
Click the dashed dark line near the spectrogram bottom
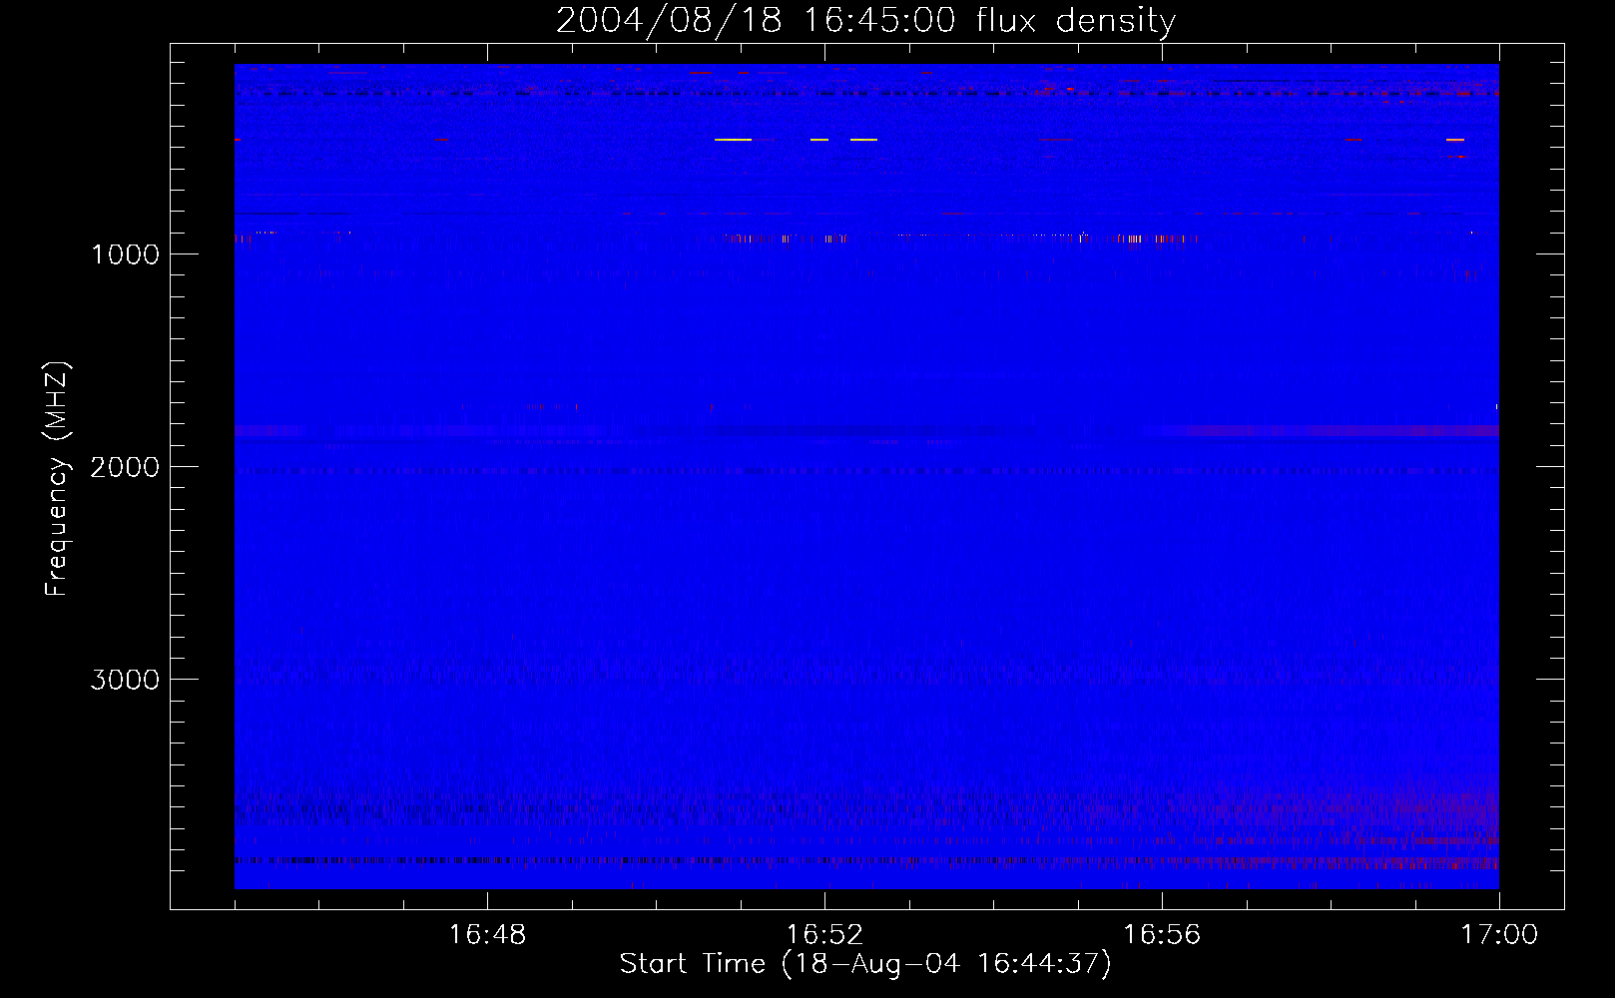tap(866, 860)
